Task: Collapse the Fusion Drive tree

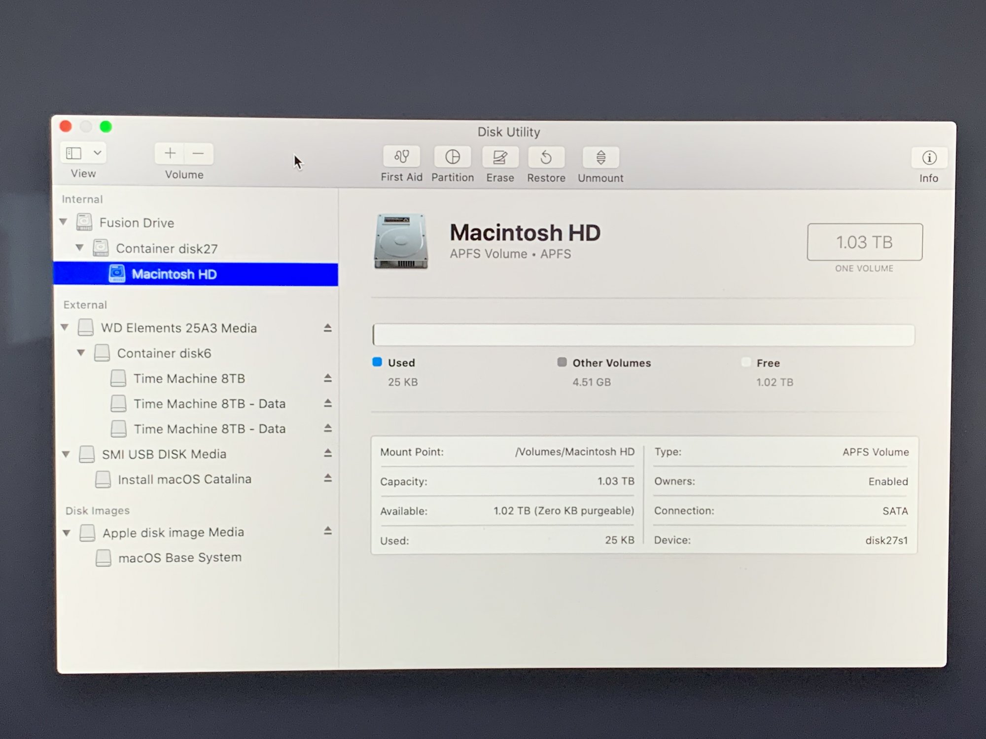Action: 64,222
